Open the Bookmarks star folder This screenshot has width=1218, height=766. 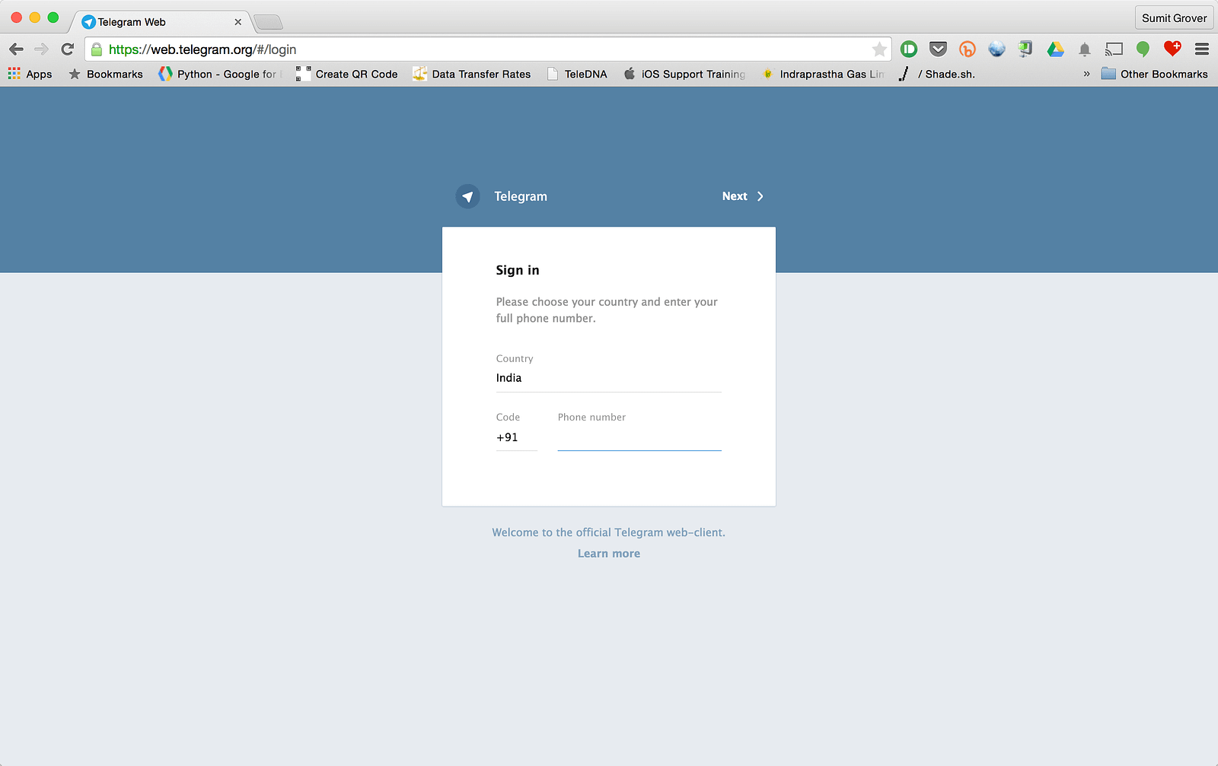point(106,74)
